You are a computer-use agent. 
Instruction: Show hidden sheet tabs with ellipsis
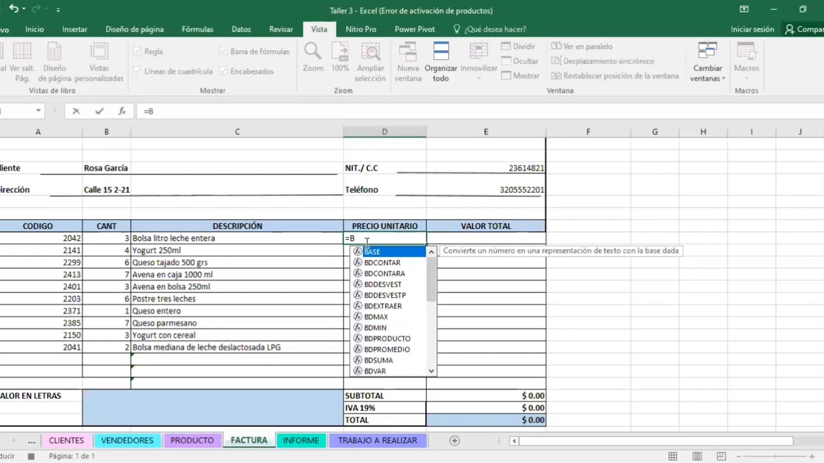point(32,440)
